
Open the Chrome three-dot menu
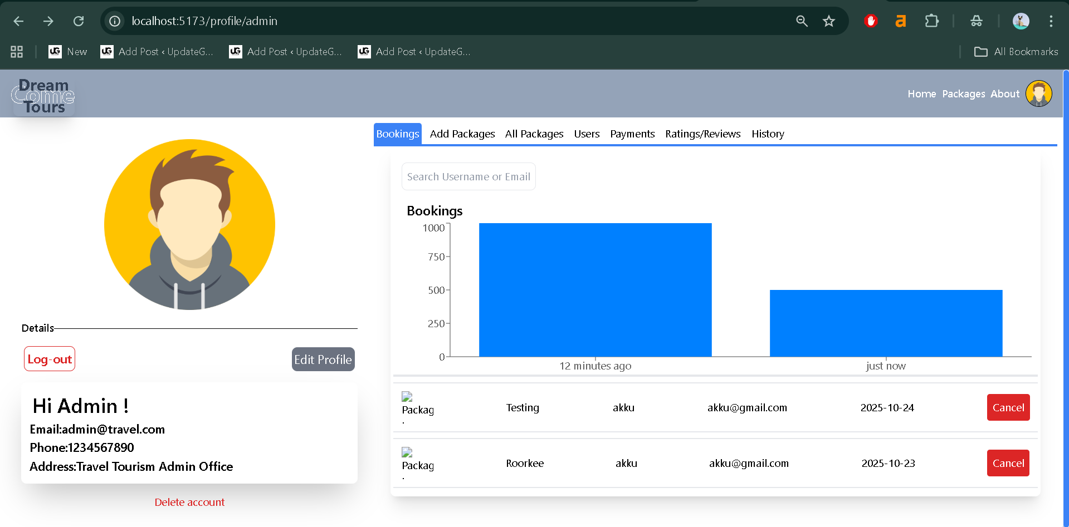[1051, 21]
